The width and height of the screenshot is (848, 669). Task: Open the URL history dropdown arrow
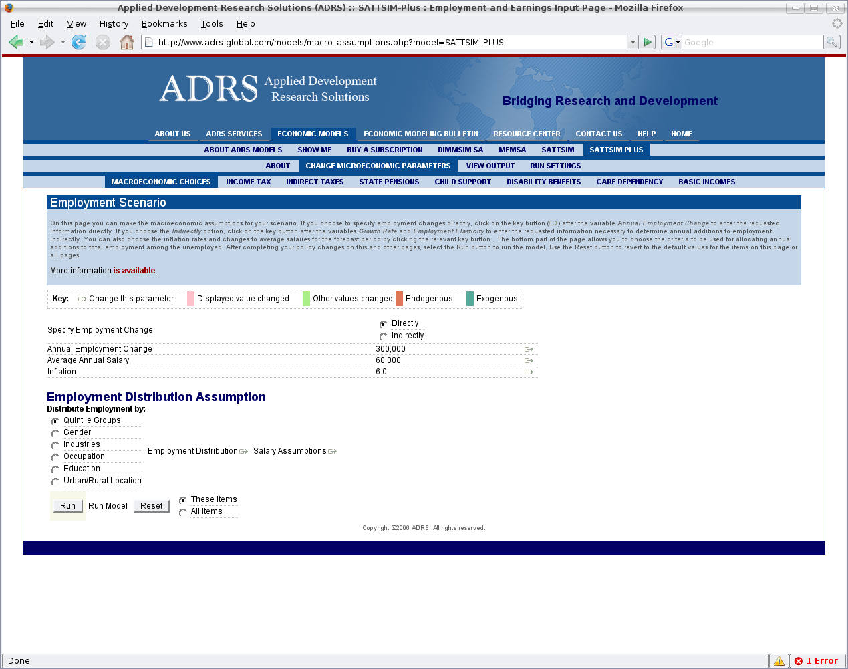632,42
